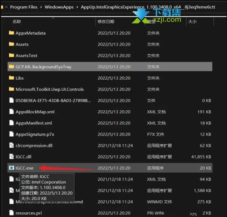Click the 12 KB size of AppxSignature.p7x
This screenshot has height=217, width=227.
tap(205, 135)
